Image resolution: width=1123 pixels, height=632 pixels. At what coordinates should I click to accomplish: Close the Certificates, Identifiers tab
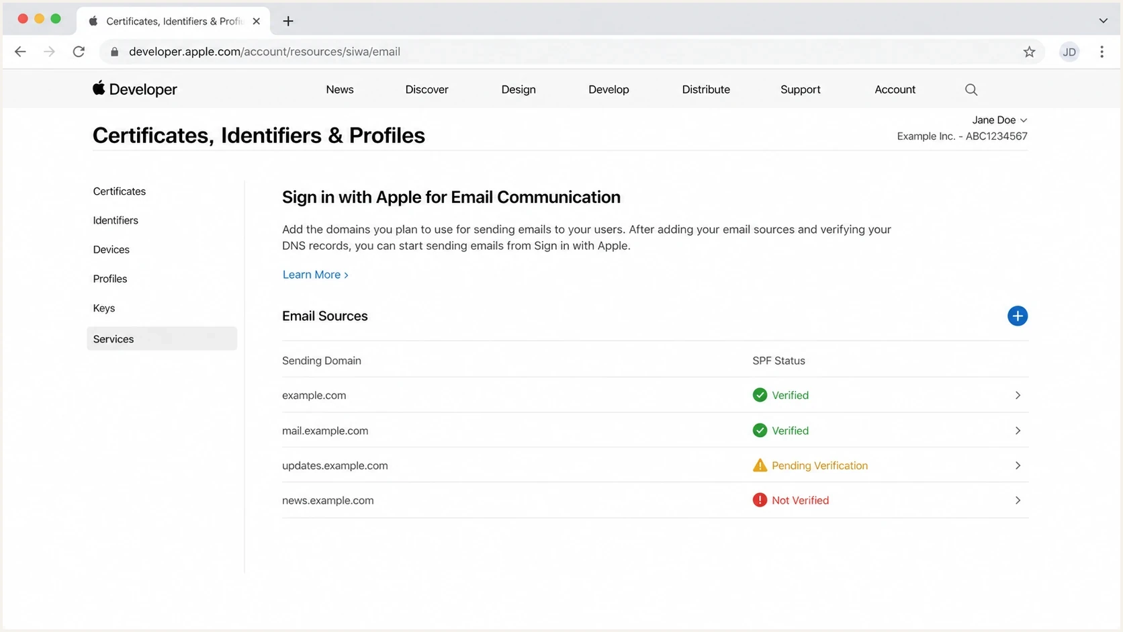[x=256, y=21]
